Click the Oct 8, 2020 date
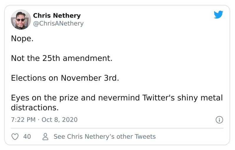 (60, 120)
